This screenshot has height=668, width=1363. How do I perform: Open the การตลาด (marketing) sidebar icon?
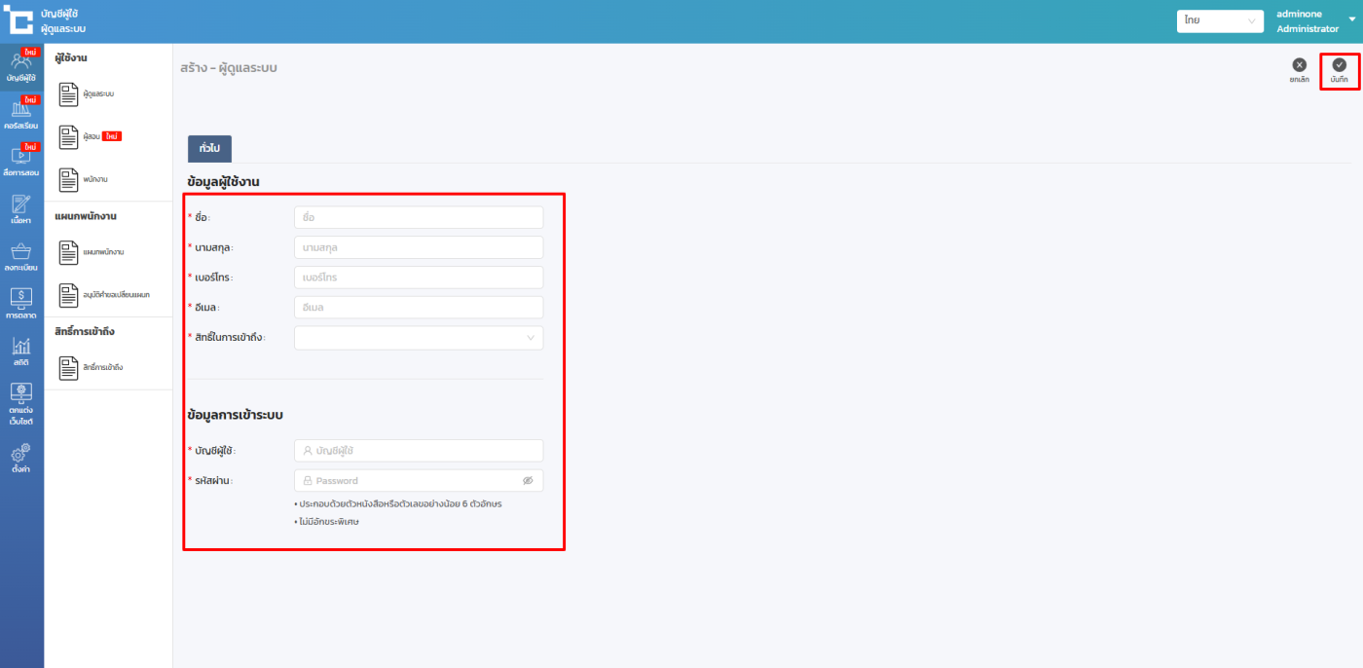(21, 303)
